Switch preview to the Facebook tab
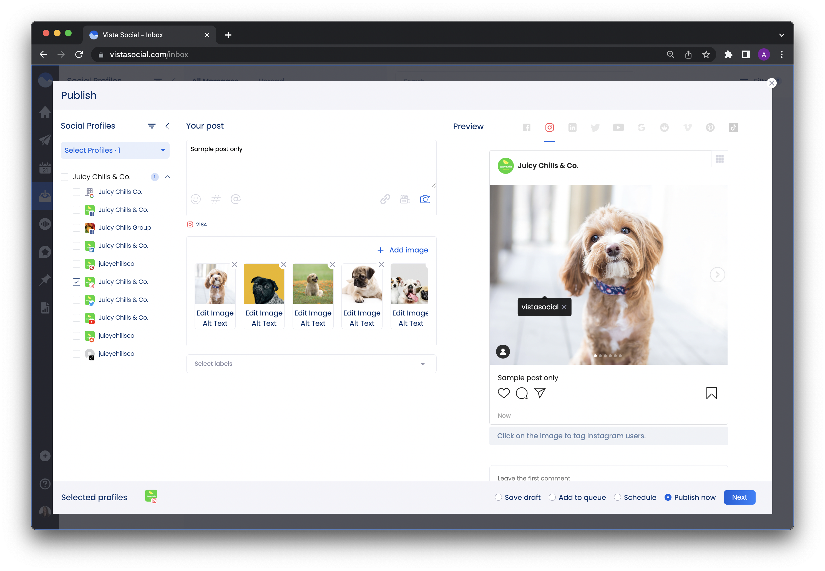825x571 pixels. point(526,127)
